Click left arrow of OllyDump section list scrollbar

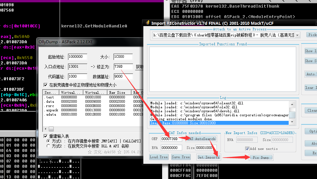(x=45, y=129)
